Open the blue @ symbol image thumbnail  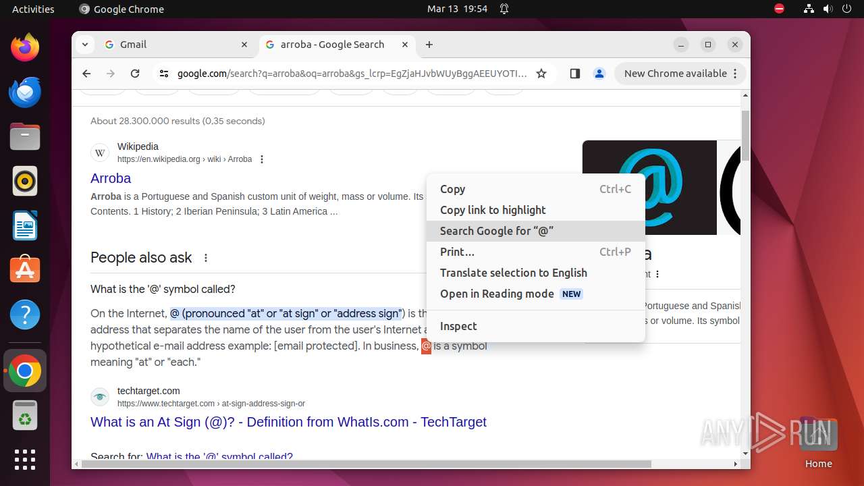click(649, 188)
